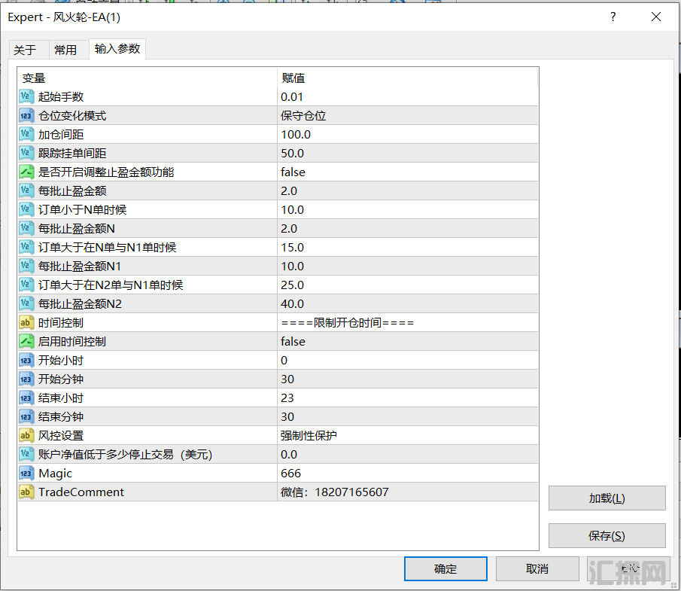The height and width of the screenshot is (591, 681).
Task: Select the 开始小时 value 0
Action: click(407, 361)
